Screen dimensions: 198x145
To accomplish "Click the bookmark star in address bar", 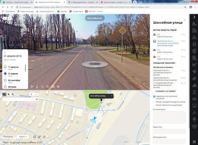I will click(x=185, y=7).
